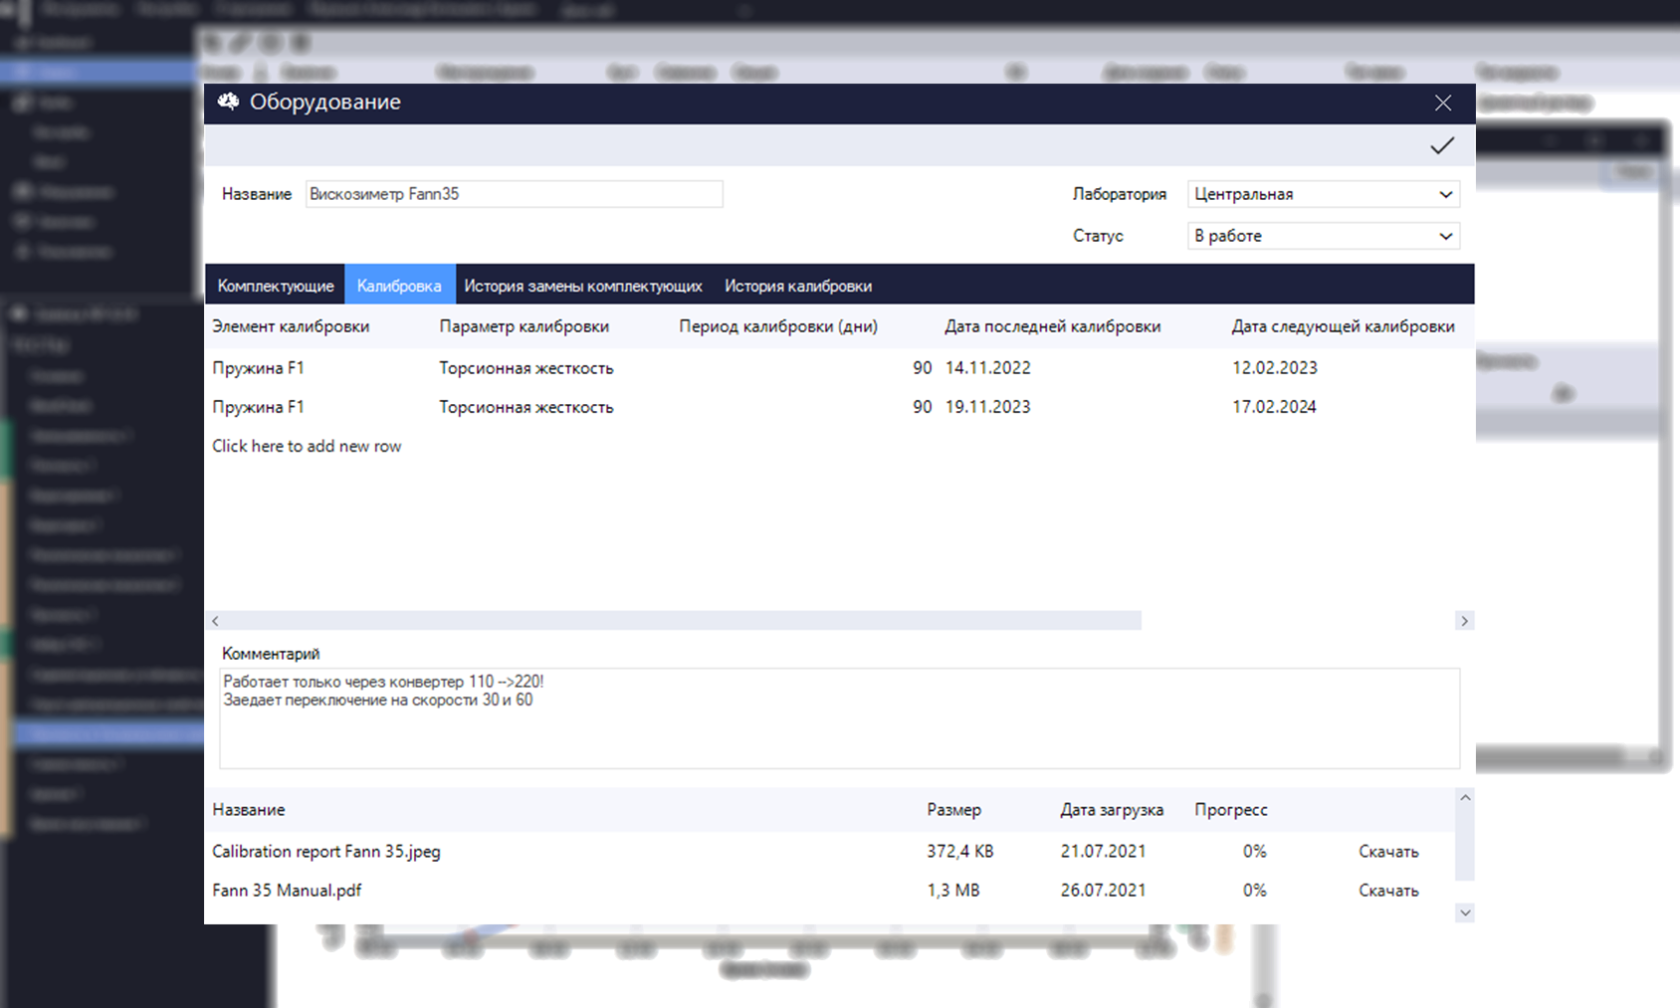Image resolution: width=1680 pixels, height=1008 pixels.
Task: Close the Оборудование dialog
Action: [x=1443, y=102]
